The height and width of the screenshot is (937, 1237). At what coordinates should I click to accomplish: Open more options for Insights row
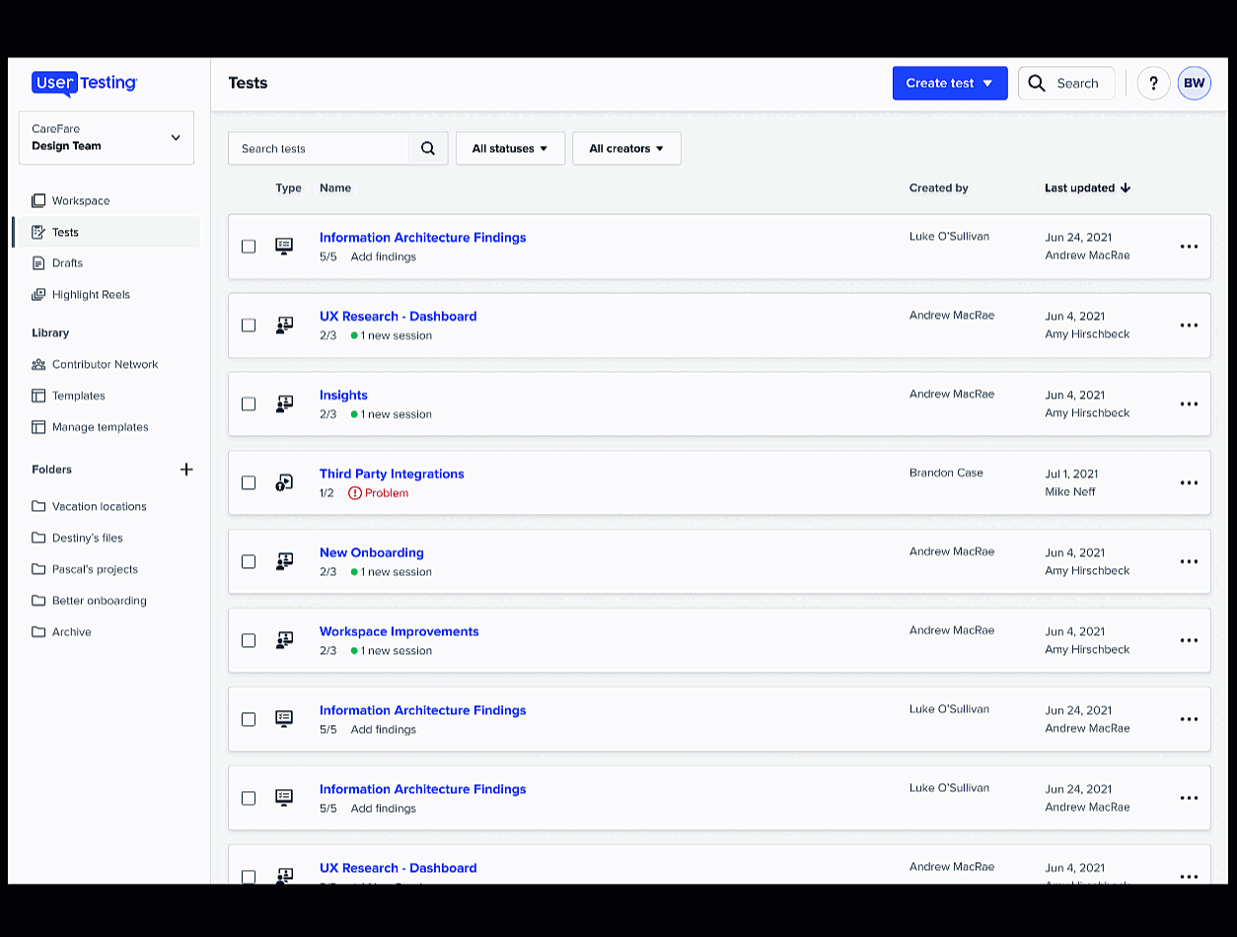point(1189,404)
